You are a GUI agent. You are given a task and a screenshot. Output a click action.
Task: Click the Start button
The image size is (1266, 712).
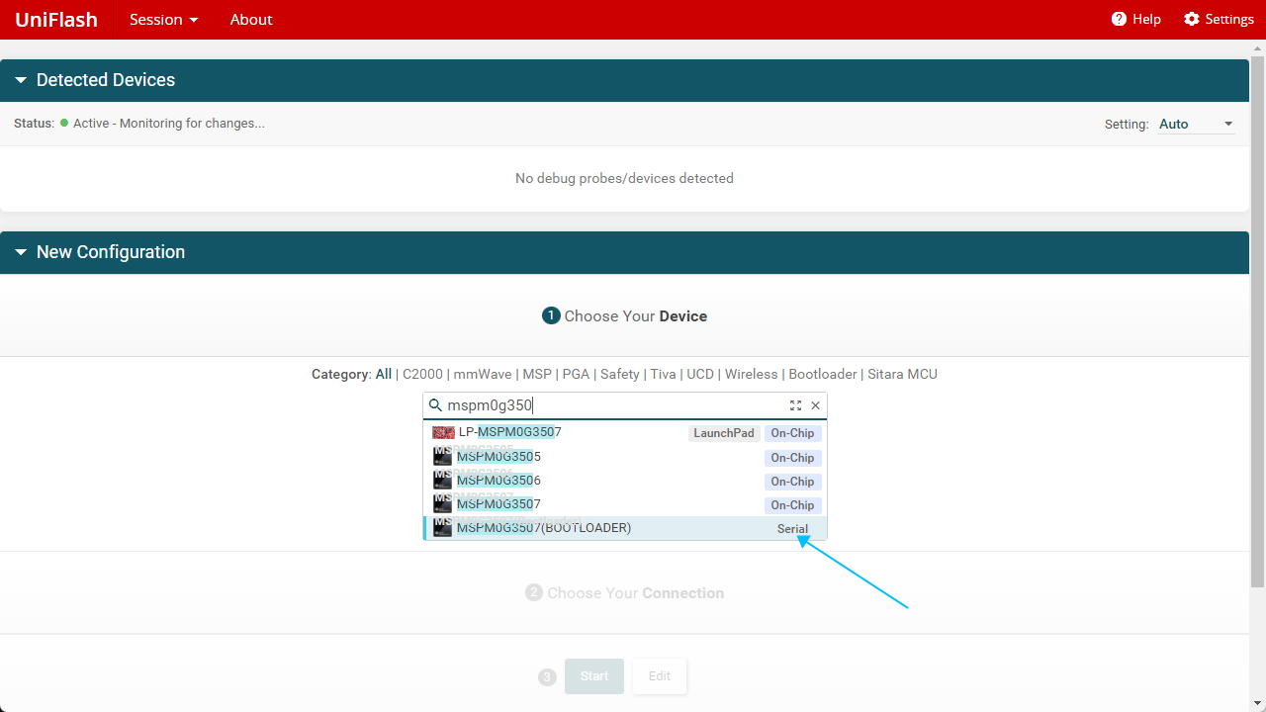click(594, 676)
